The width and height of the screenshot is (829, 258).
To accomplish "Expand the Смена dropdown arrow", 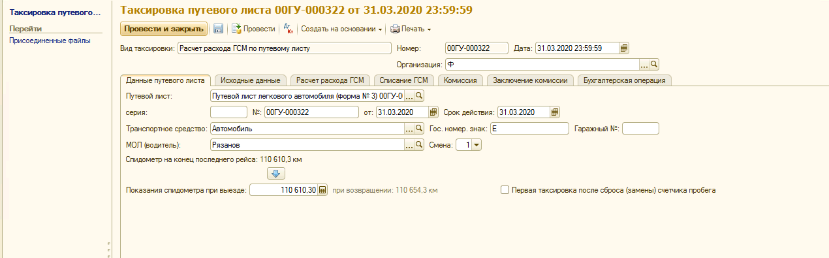I will tap(476, 145).
